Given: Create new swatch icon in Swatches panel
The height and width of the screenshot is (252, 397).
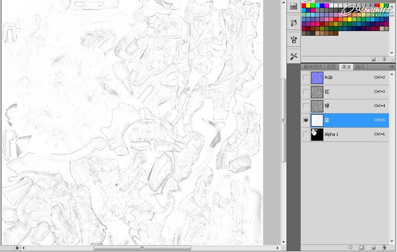Looking at the screenshot, I should click(x=373, y=59).
